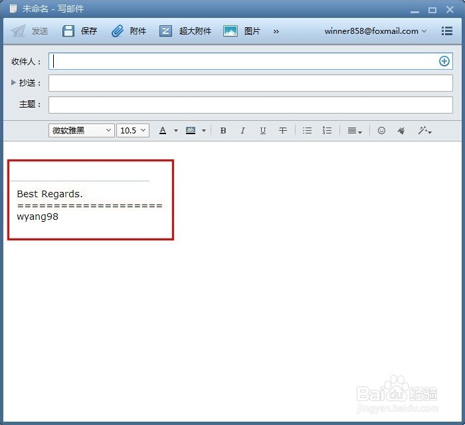The width and height of the screenshot is (465, 425).
Task: Expand the 抄送 triangle for more fields
Action: (13, 82)
